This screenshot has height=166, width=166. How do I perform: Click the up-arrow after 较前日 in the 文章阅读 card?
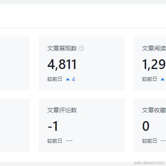pyautogui.click(x=163, y=79)
